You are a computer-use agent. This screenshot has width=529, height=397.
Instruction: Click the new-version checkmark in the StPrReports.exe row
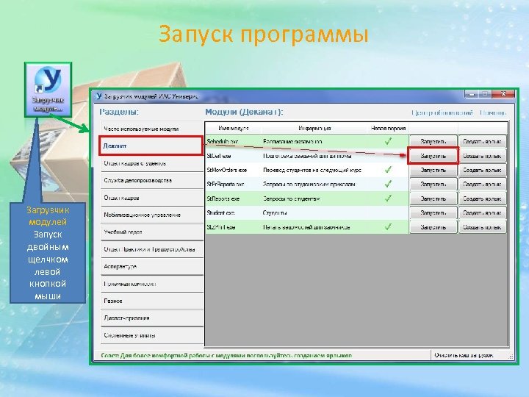(x=389, y=184)
